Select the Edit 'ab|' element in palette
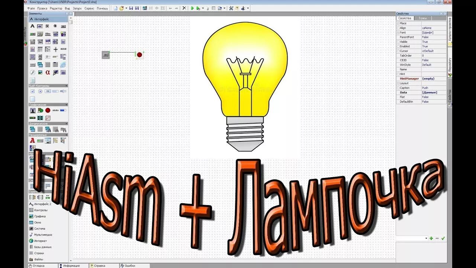This screenshot has height=268, width=476. click(x=40, y=26)
